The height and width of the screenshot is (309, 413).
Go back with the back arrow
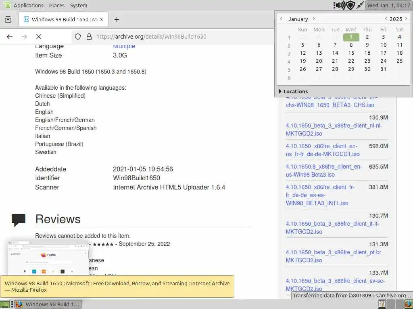coord(10,37)
